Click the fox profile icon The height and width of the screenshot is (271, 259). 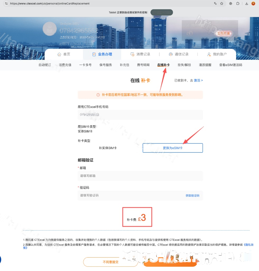coord(253,3)
